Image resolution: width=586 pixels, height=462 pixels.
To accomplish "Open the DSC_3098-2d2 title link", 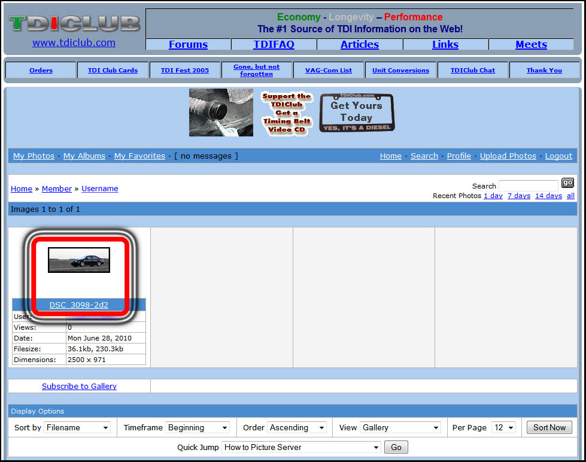I will [79, 305].
